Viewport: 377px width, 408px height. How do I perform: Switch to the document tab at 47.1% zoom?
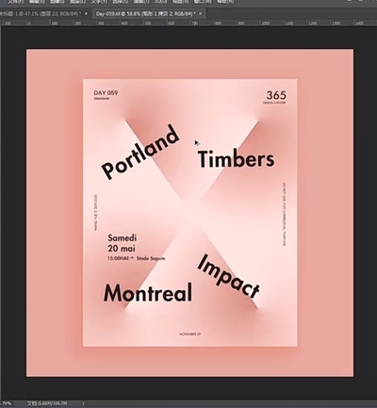click(x=41, y=13)
